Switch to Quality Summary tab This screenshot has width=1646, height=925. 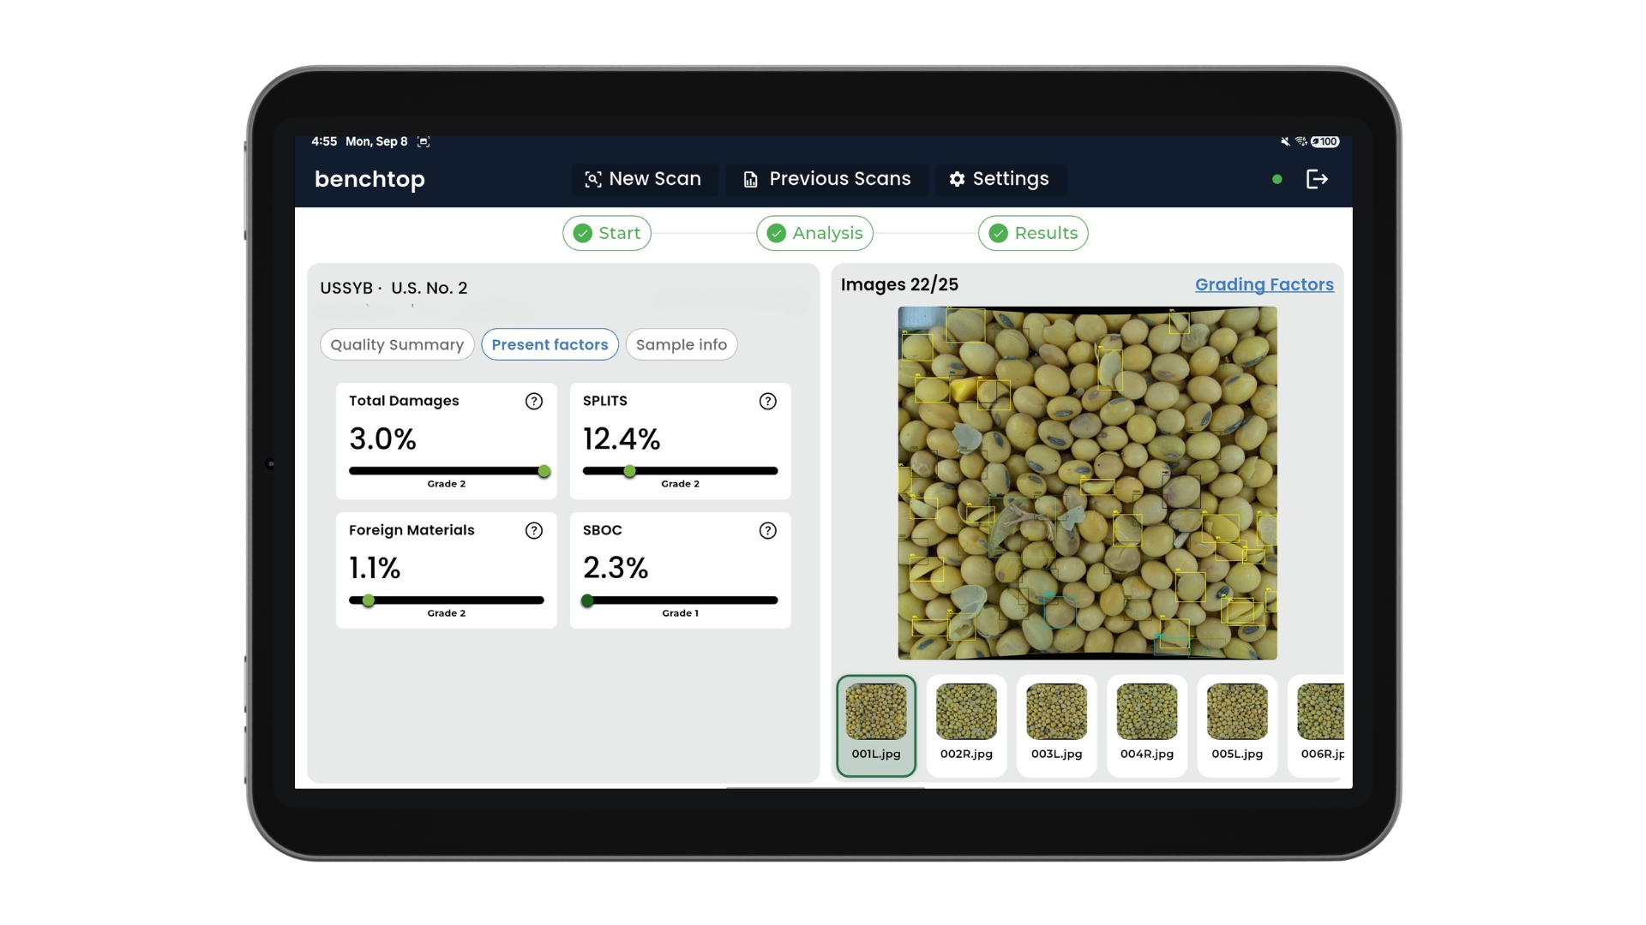(397, 344)
